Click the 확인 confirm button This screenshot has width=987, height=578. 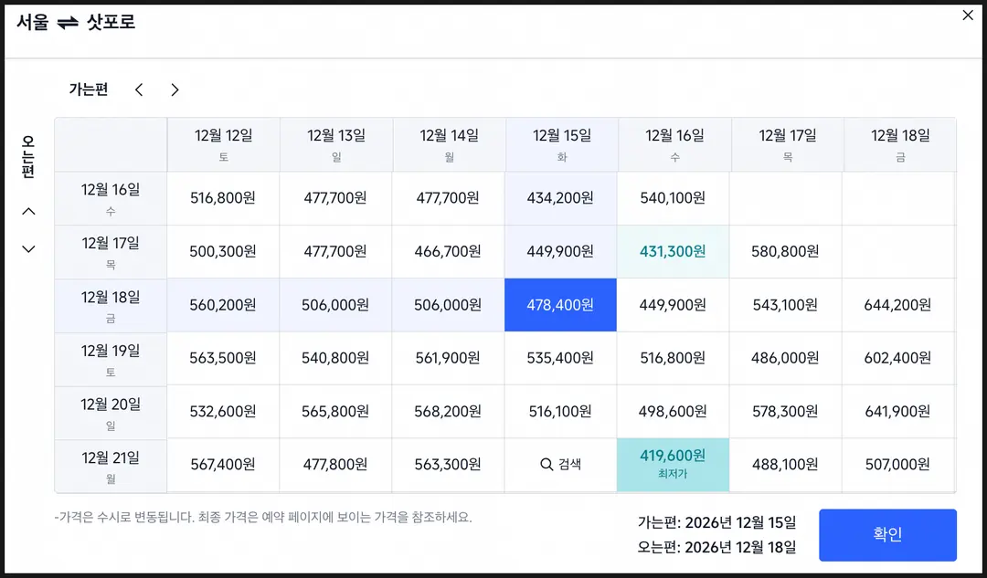(x=887, y=535)
